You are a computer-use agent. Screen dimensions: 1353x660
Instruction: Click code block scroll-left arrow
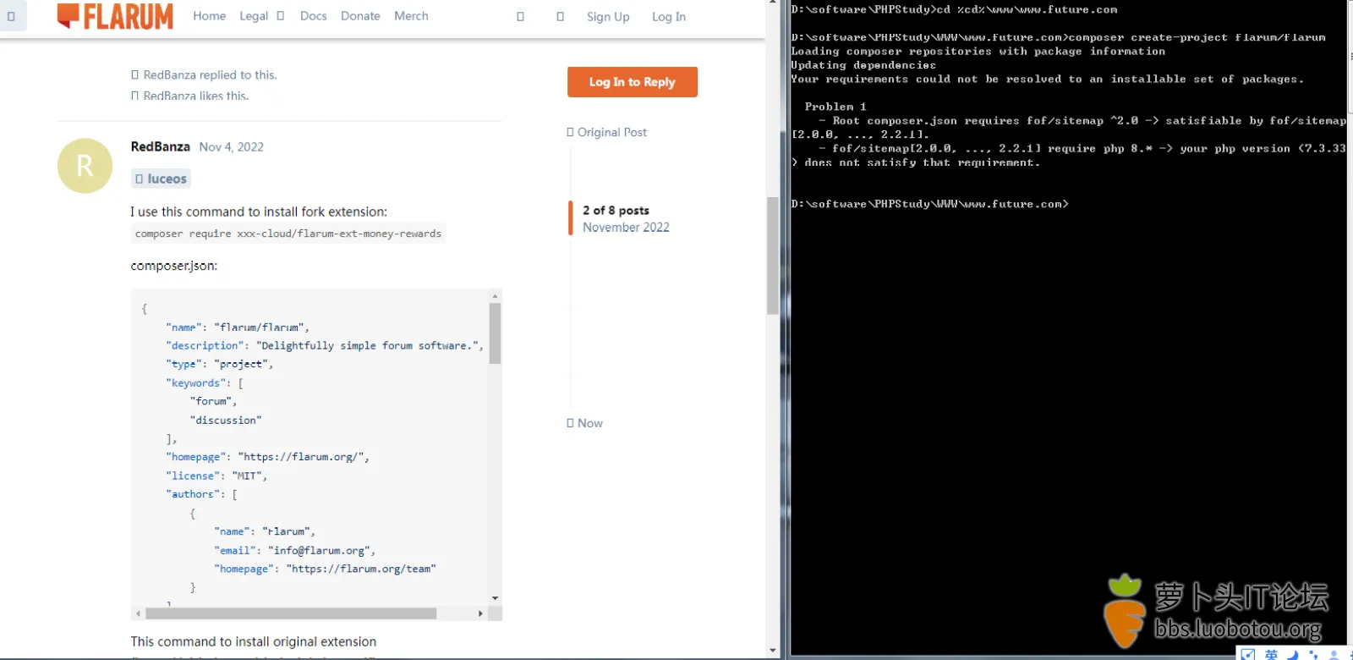tap(138, 613)
